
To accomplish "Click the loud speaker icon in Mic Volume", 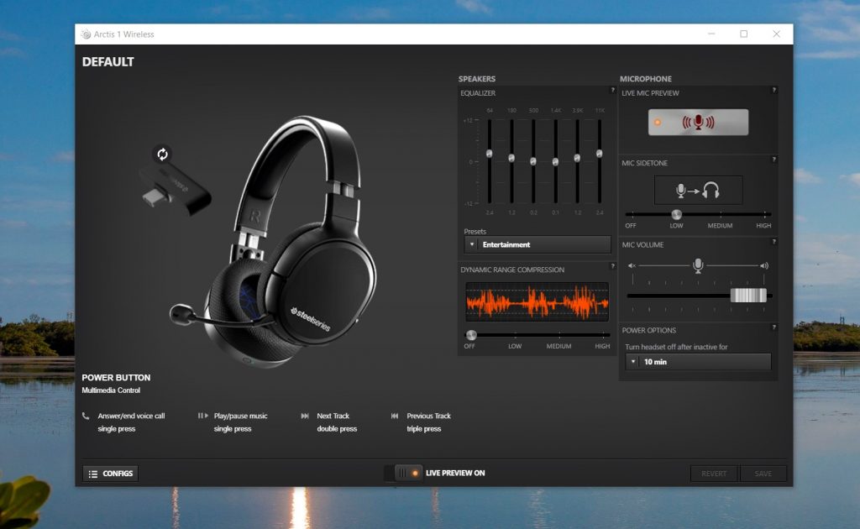I will tap(764, 266).
